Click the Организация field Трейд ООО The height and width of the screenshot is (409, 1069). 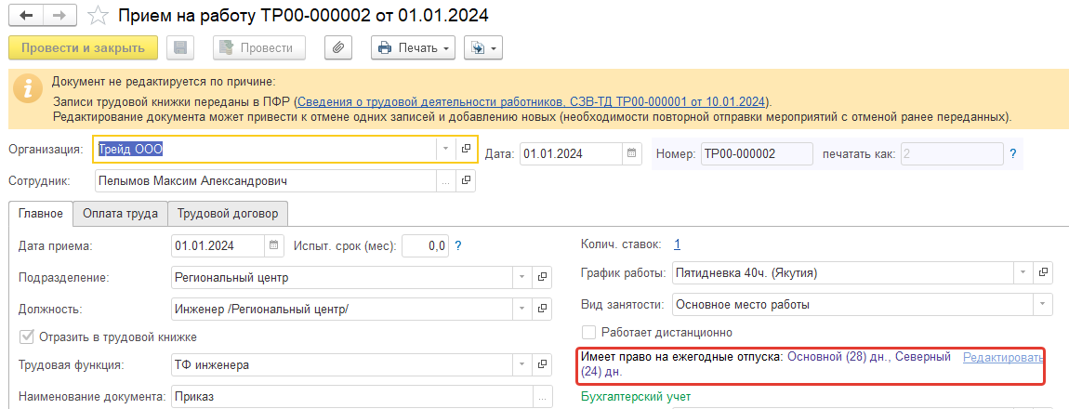coord(265,149)
